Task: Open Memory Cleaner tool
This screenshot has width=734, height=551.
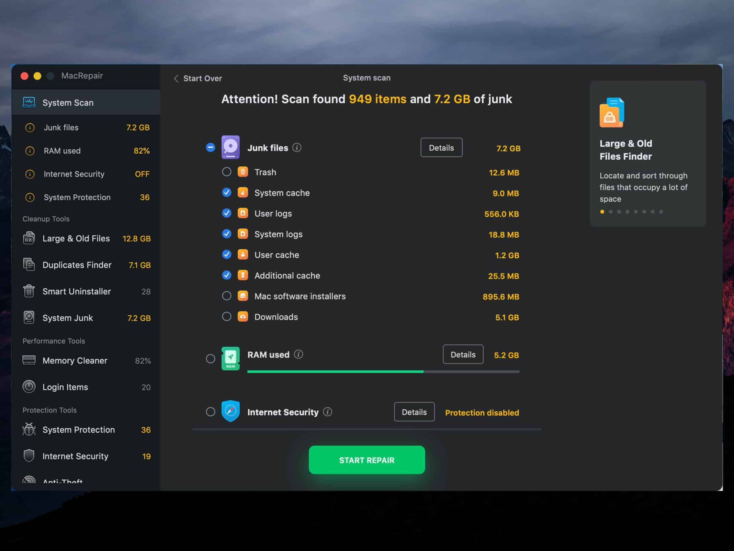Action: pos(86,361)
